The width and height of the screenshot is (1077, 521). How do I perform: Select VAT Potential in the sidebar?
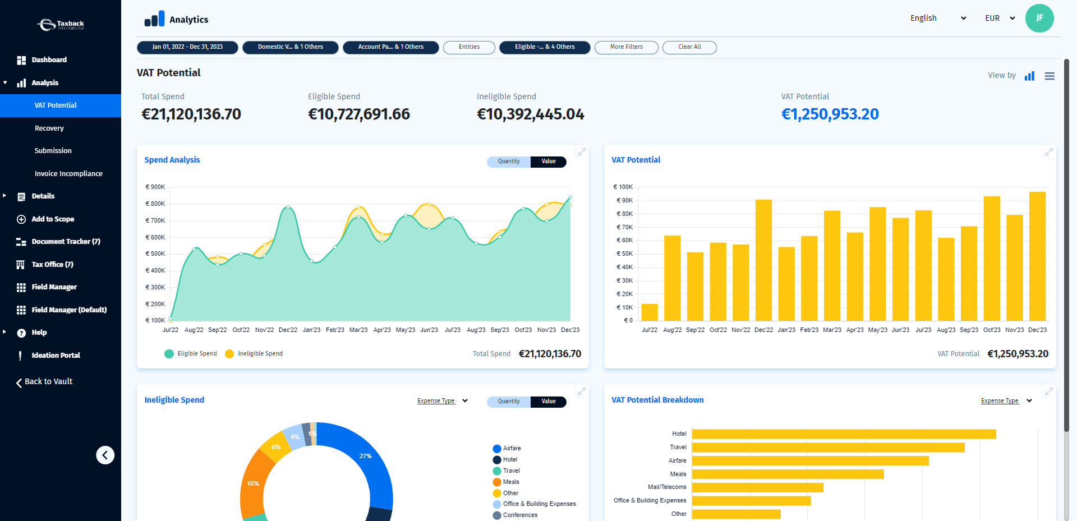pos(61,105)
